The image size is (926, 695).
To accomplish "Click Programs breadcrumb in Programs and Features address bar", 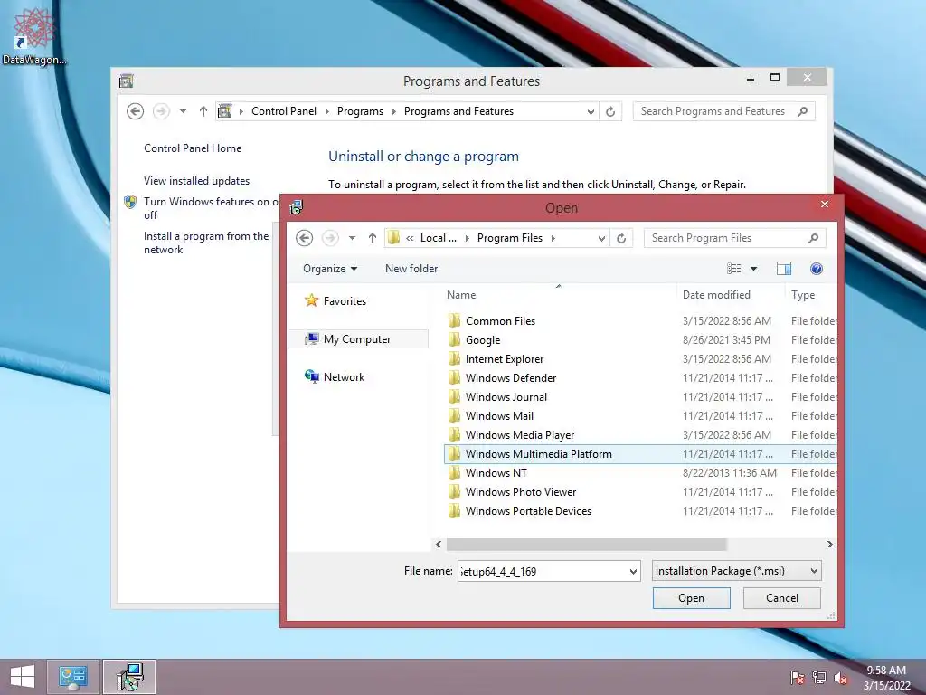I will coord(360,111).
